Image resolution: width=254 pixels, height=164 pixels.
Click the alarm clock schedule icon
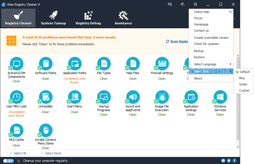19,161
